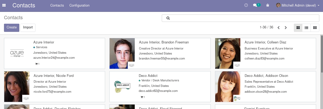Click small Azure logo on Colleen Diaz card
Image resolution: width=323 pixels, height=109 pixels.
pyautogui.click(x=237, y=65)
